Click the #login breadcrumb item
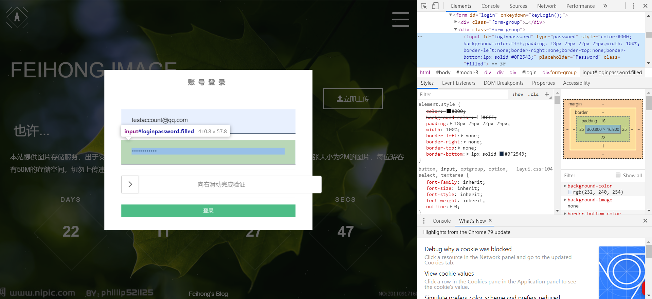The height and width of the screenshot is (299, 652). pos(529,73)
